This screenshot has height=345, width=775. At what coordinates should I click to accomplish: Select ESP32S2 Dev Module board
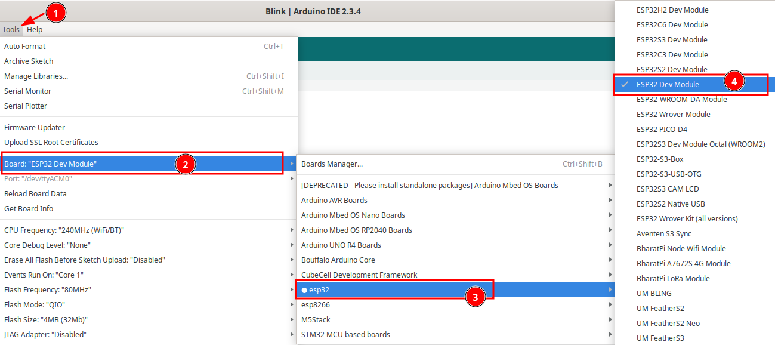[x=695, y=69]
